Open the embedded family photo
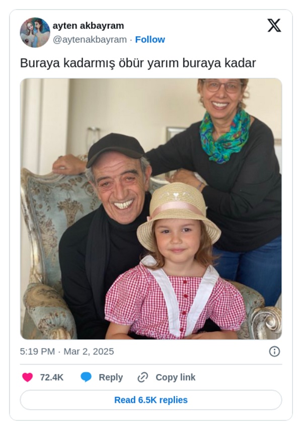 click(151, 209)
